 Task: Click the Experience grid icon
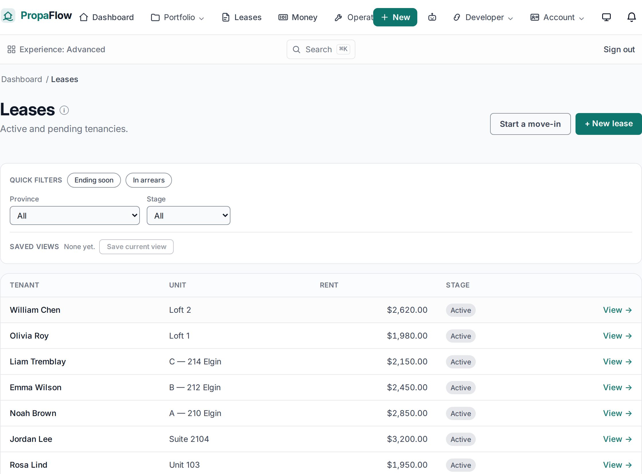point(11,49)
